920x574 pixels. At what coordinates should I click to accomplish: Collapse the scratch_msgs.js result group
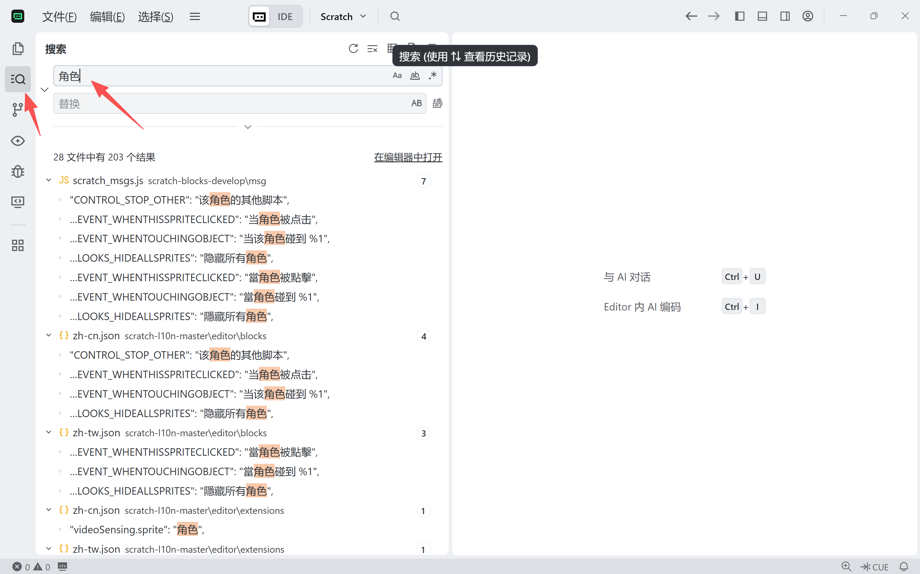49,180
